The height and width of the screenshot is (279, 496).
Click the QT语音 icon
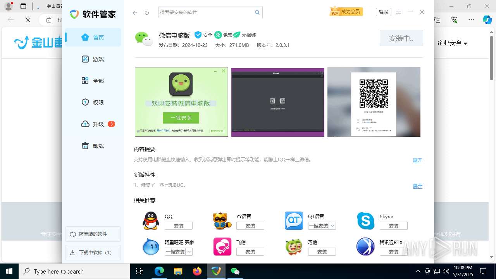[x=294, y=221]
